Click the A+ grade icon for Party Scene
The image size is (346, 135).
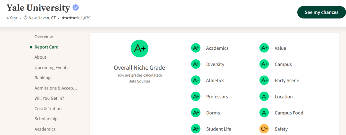(x=264, y=80)
